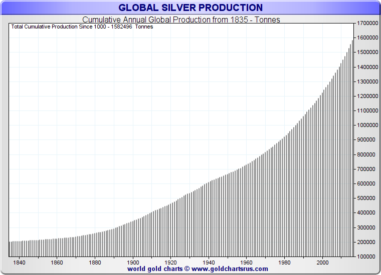This screenshot has width=381, height=275.
Task: Click the 200000 y-axis label
Action: (366, 242)
